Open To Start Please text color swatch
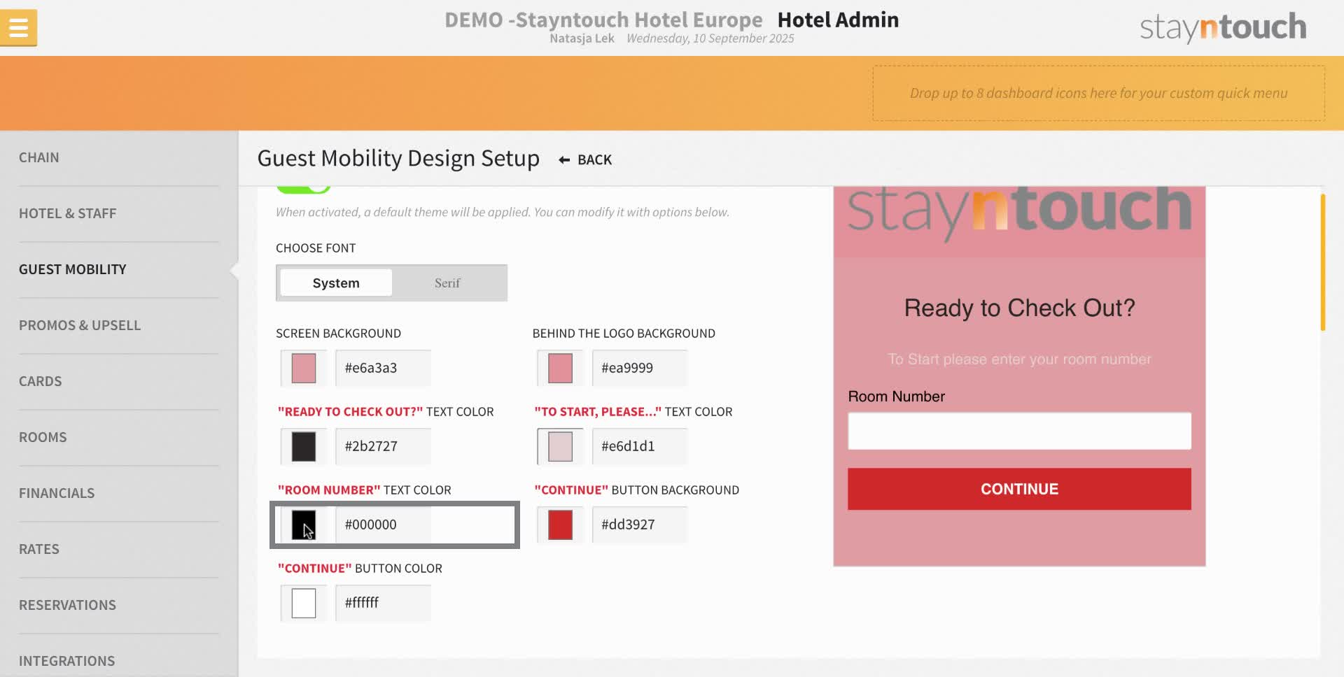Screen dimensions: 1344x677 point(560,446)
